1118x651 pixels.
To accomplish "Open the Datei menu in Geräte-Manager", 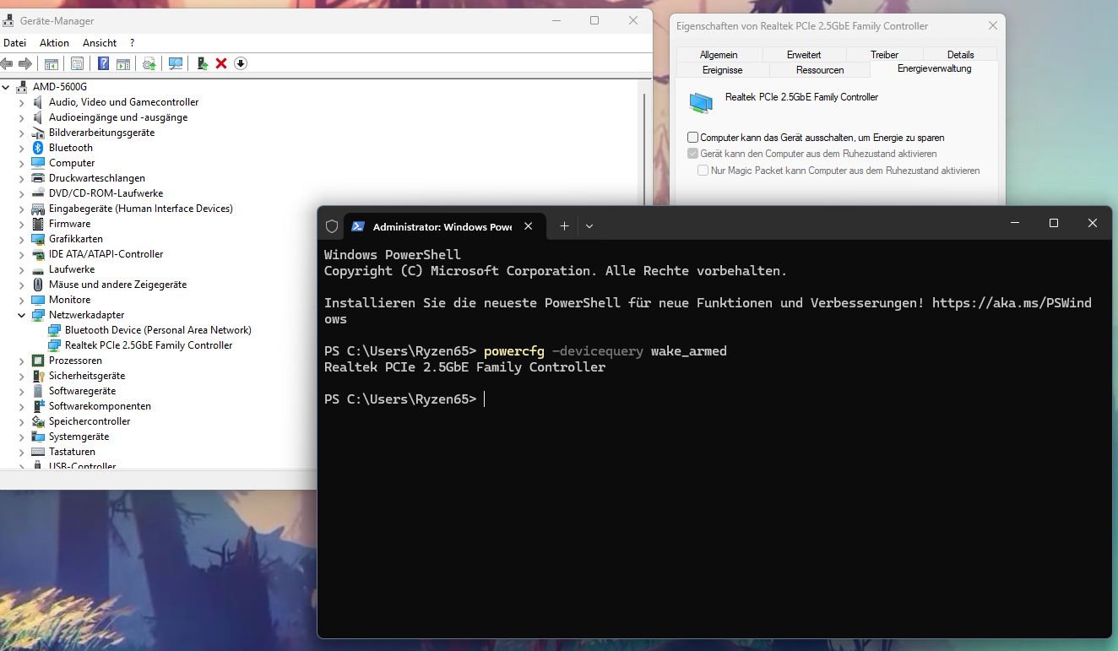I will coord(14,43).
